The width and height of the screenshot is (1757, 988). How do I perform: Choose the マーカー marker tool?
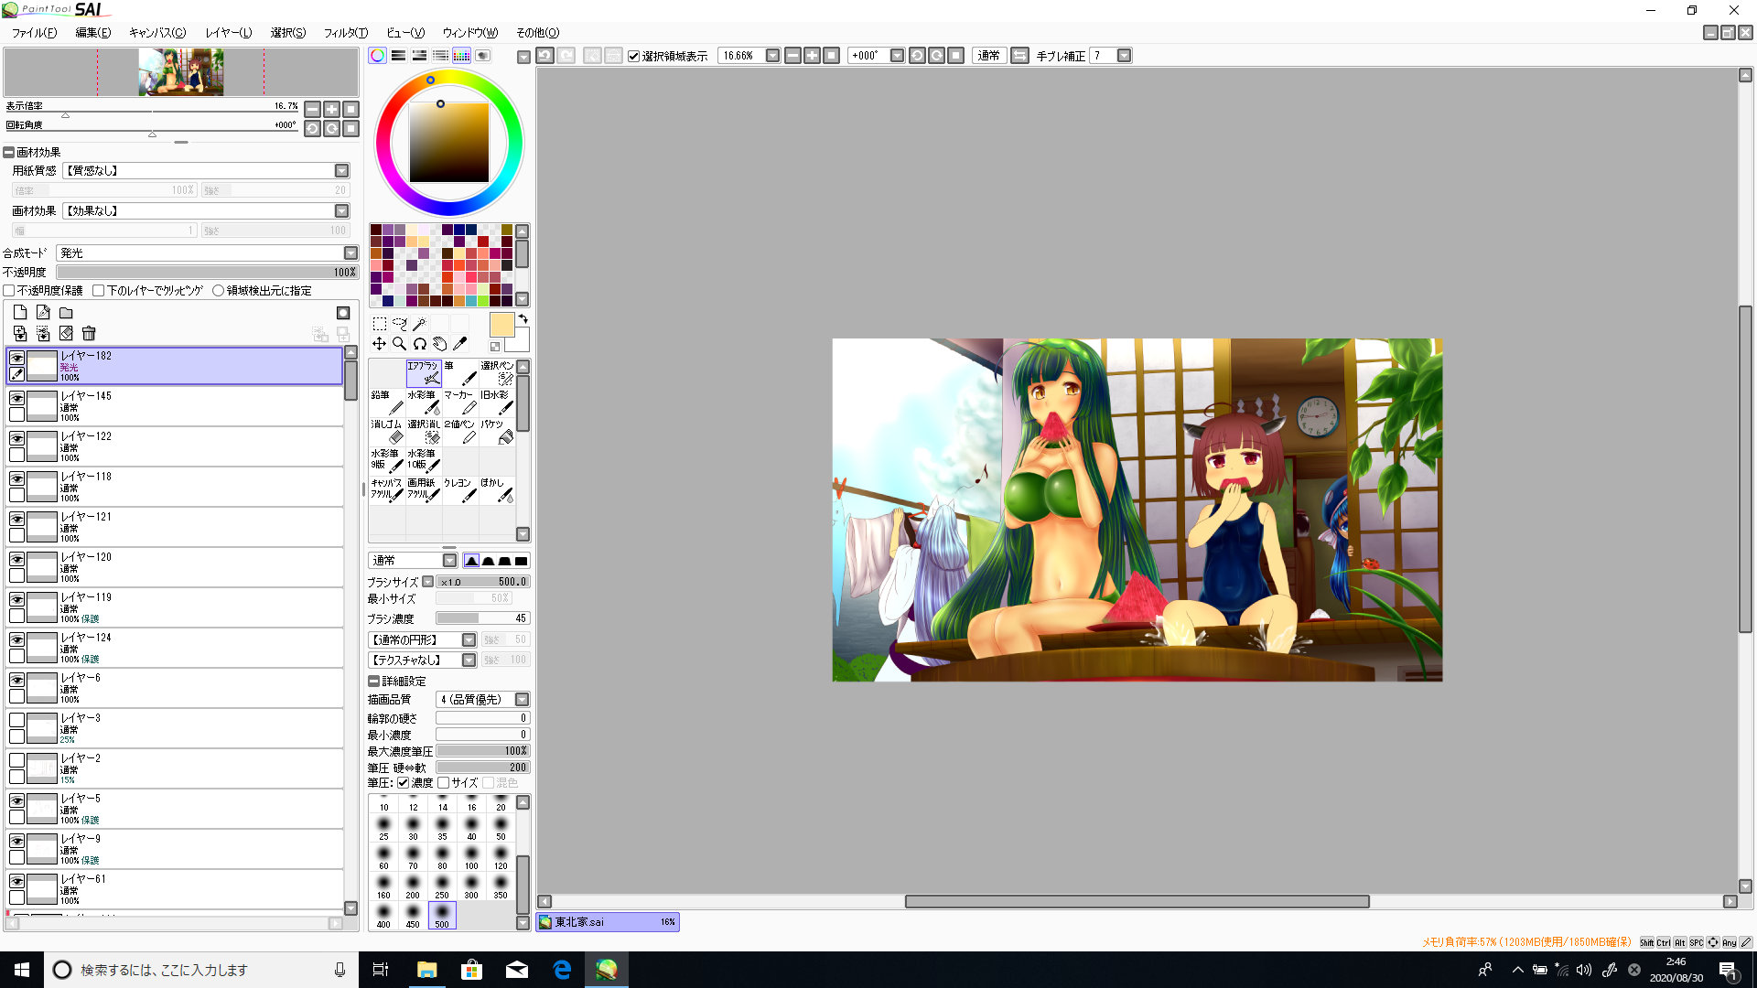(460, 403)
